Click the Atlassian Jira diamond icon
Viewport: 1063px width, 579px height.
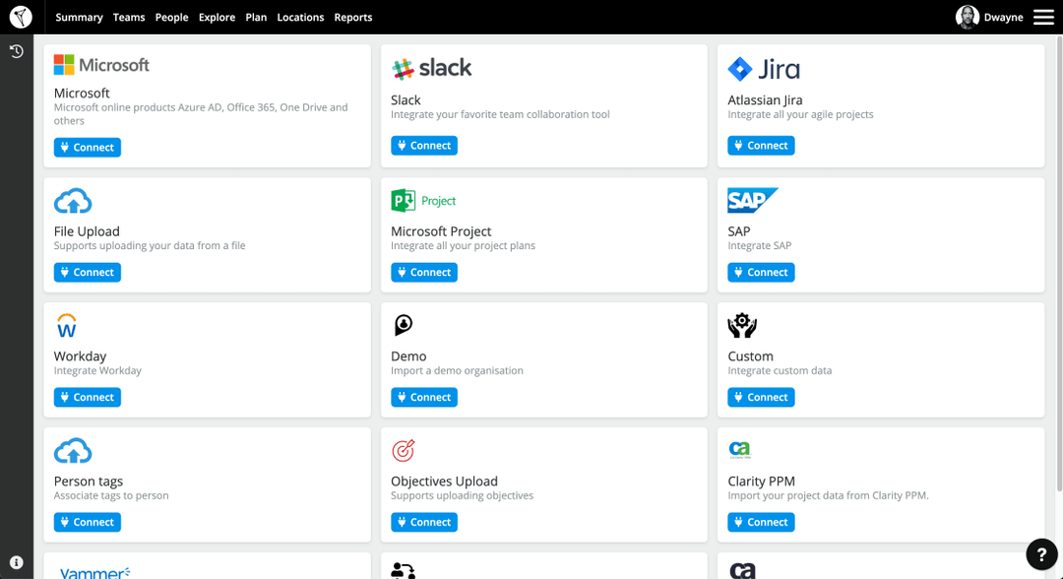[x=740, y=68]
